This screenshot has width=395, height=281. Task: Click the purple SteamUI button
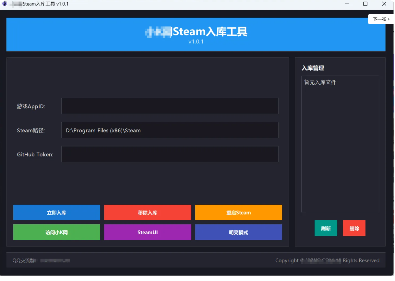tap(148, 232)
